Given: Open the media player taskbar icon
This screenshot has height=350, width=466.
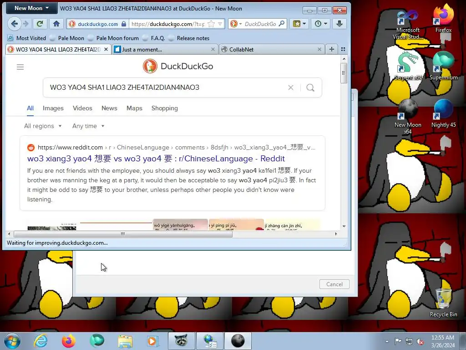Looking at the screenshot, I should point(153,341).
